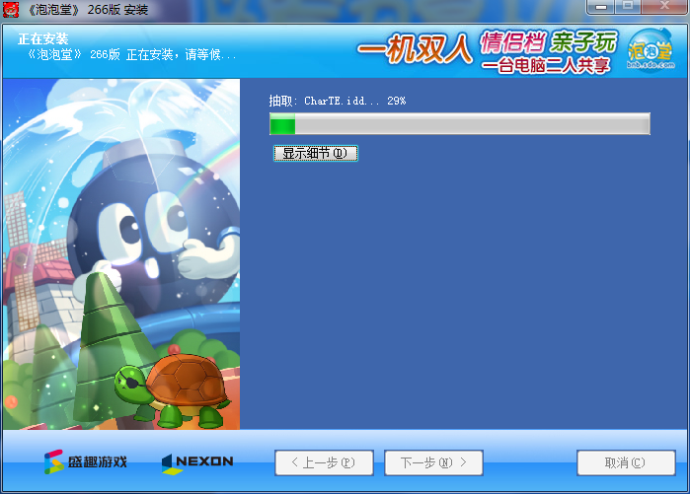Click the NEXON logo
Viewport: 690px width, 494px height.
[197, 462]
